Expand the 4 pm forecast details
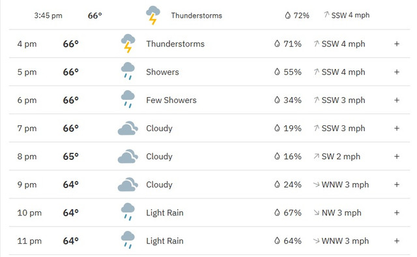Screen dimensions: 417x257 397,44
